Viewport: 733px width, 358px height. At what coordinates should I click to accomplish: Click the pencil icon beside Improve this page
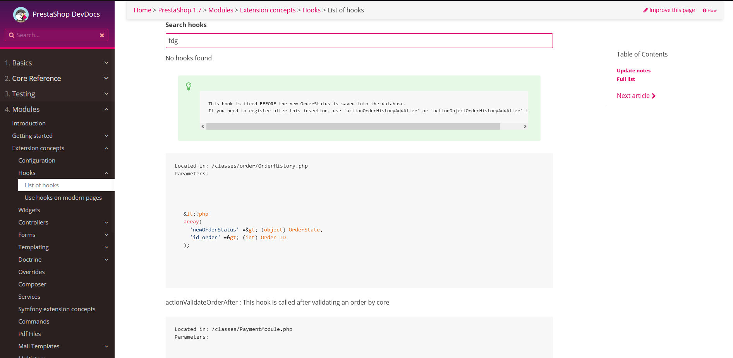tap(645, 10)
